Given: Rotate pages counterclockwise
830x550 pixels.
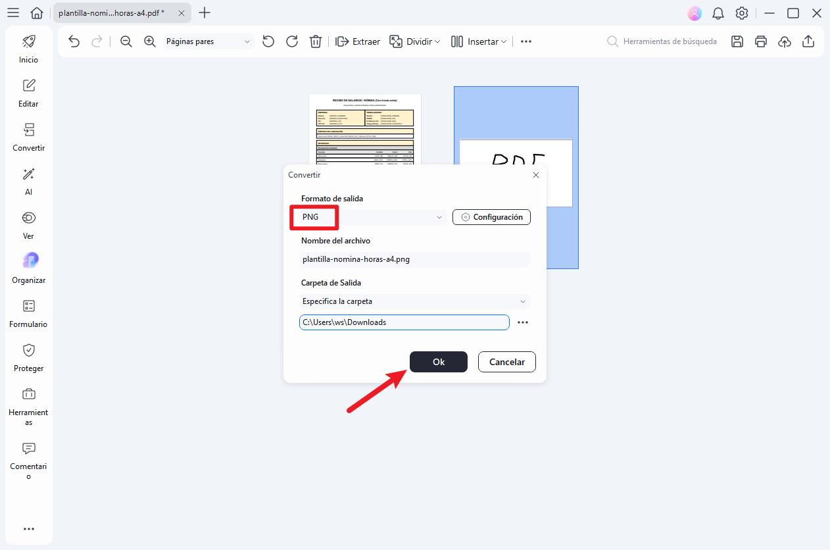Looking at the screenshot, I should pyautogui.click(x=268, y=41).
